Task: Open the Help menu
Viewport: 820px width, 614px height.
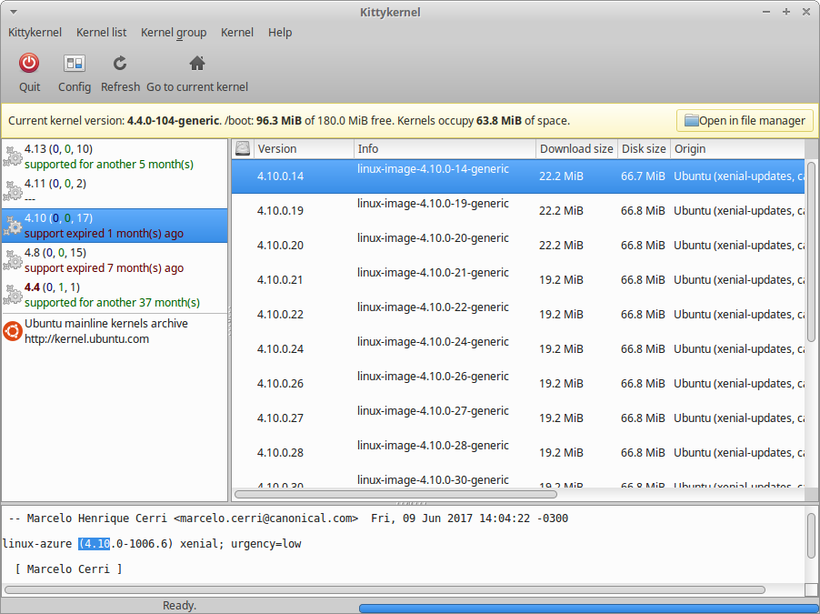Action: [280, 33]
